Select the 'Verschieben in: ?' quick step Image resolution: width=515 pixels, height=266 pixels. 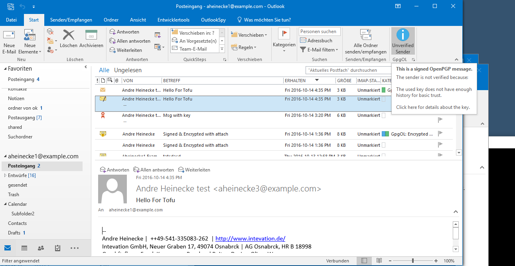click(x=194, y=33)
